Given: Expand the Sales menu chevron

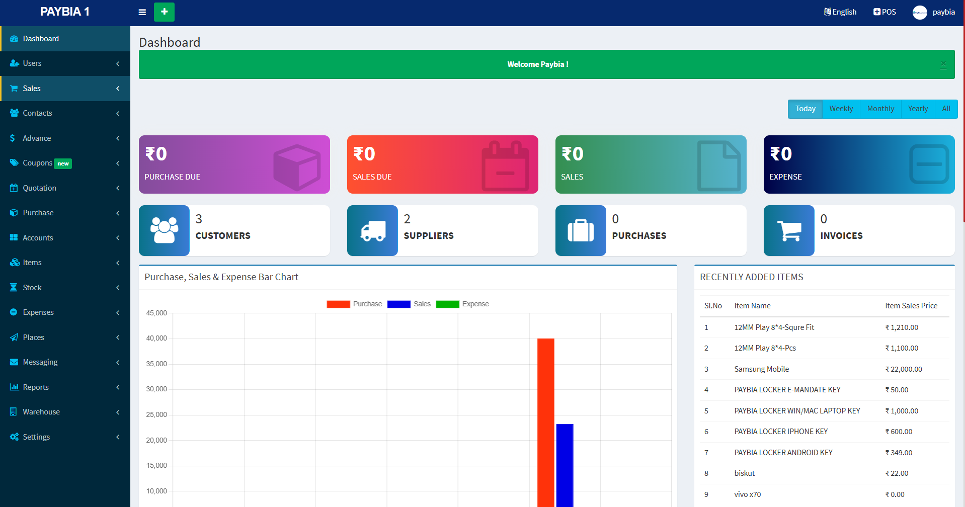Looking at the screenshot, I should (118, 89).
